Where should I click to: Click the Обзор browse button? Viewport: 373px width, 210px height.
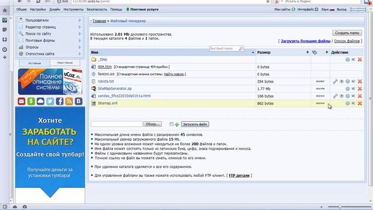(x=153, y=124)
